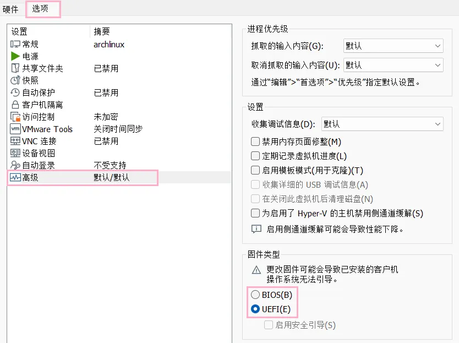Click the 关闭时间同步 summary text
This screenshot has width=459, height=343.
118,129
